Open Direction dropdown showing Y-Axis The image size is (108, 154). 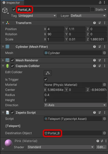click(x=75, y=105)
